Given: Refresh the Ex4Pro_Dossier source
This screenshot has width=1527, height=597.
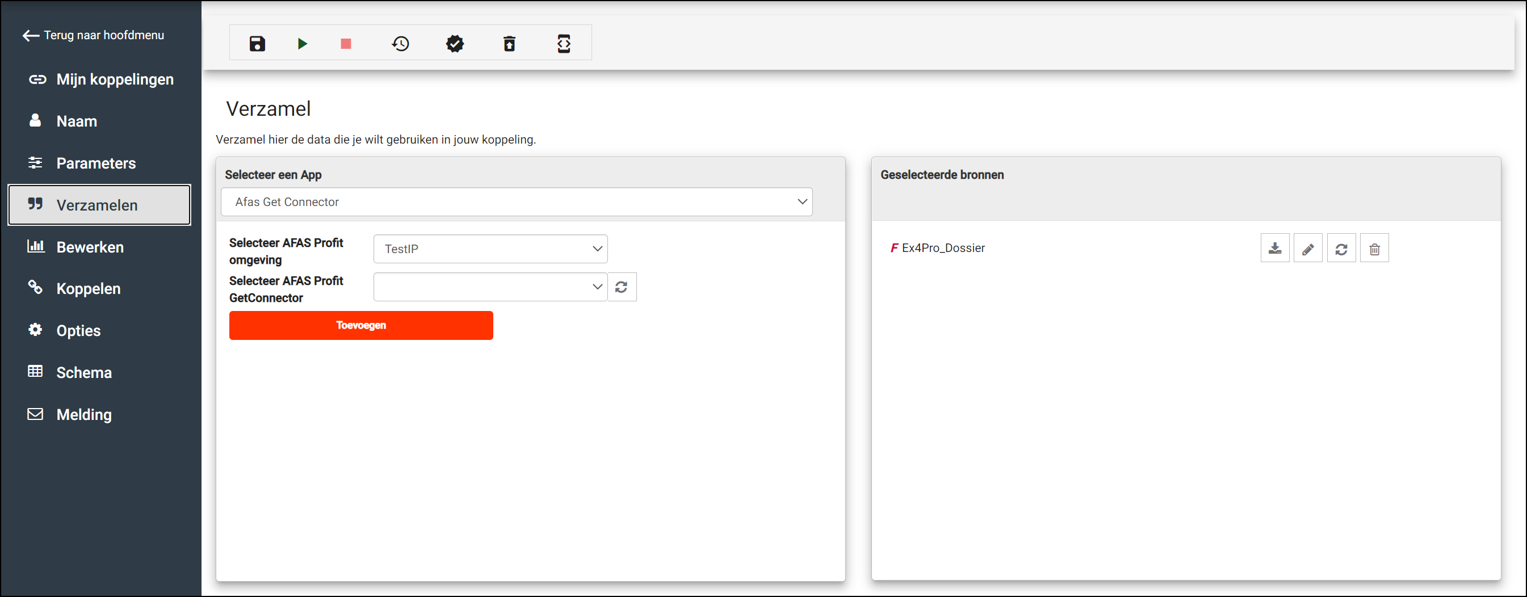Looking at the screenshot, I should (x=1341, y=249).
